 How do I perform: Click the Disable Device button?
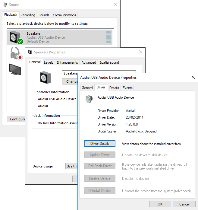tap(100, 178)
